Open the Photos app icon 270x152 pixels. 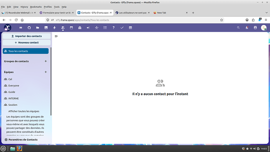[x=46, y=28]
